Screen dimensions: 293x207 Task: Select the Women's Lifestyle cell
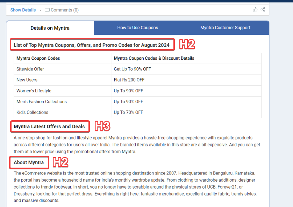tap(63, 91)
